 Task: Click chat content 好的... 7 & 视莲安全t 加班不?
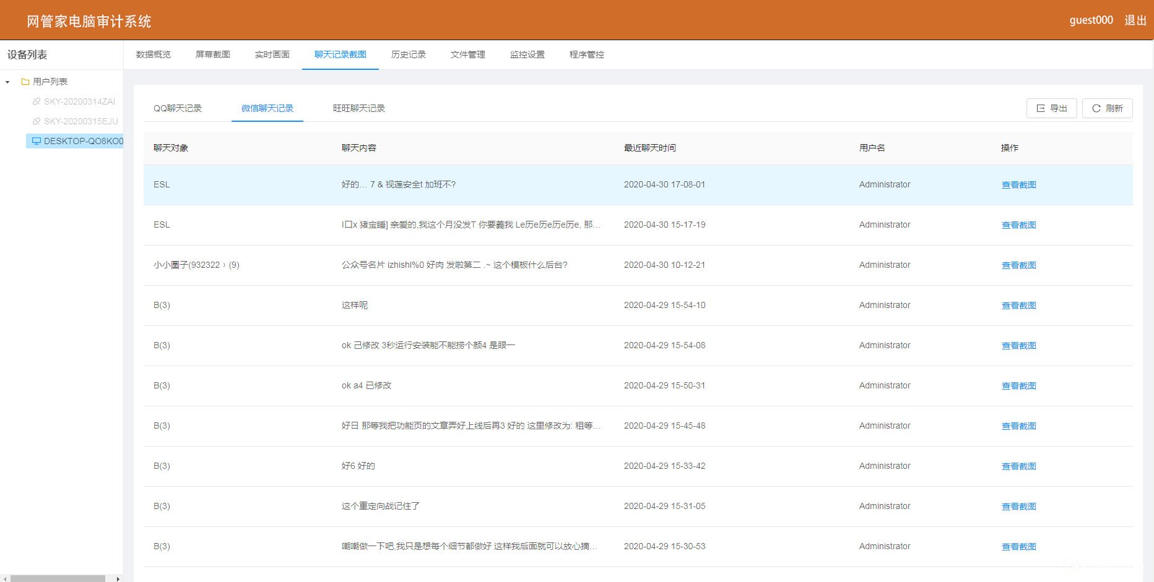[399, 184]
